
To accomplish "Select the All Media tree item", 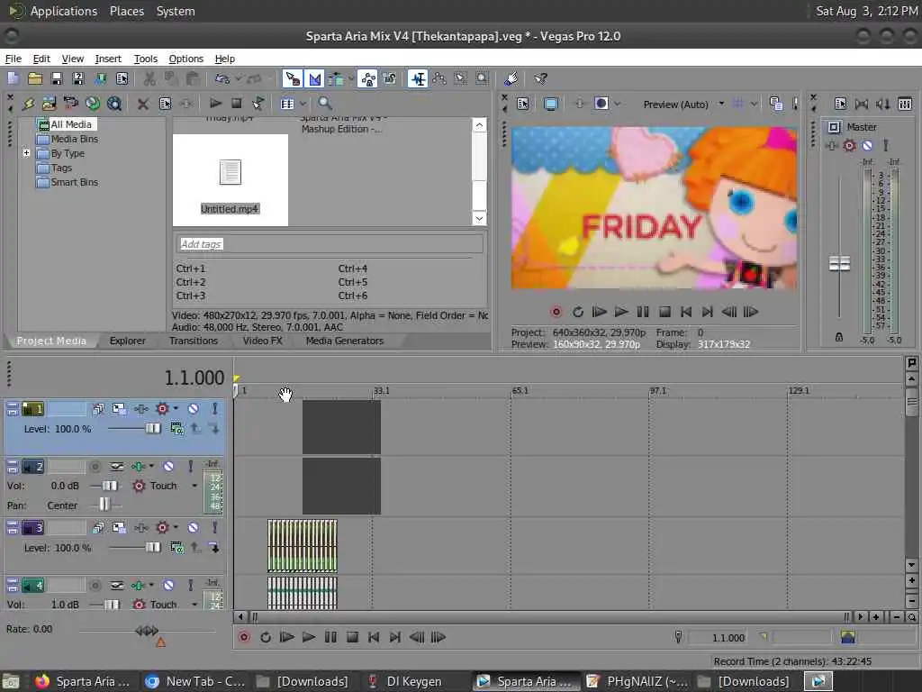I will point(70,124).
